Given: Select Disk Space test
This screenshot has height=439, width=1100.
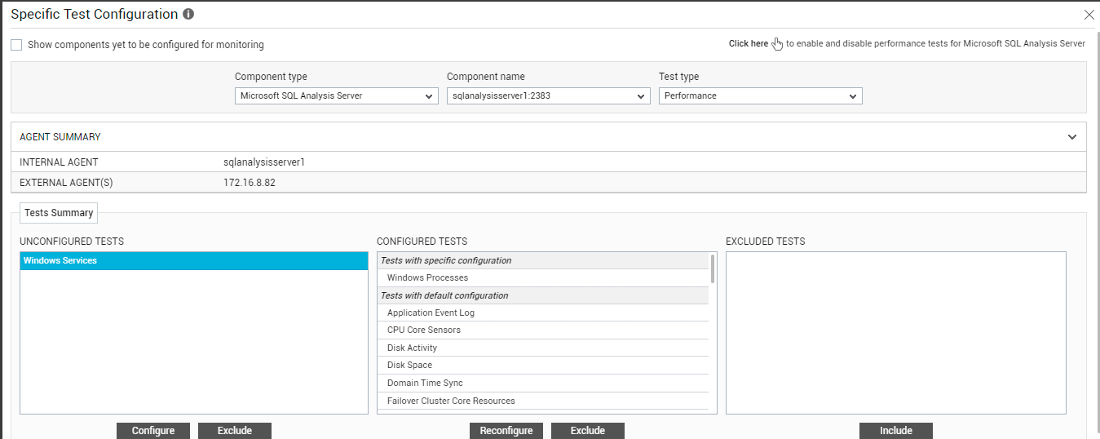Looking at the screenshot, I should pos(543,366).
